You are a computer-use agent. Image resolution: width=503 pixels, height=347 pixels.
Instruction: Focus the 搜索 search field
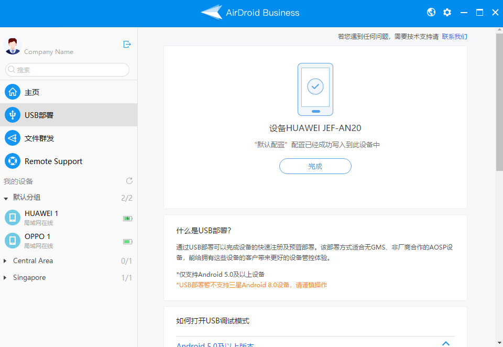click(x=68, y=70)
